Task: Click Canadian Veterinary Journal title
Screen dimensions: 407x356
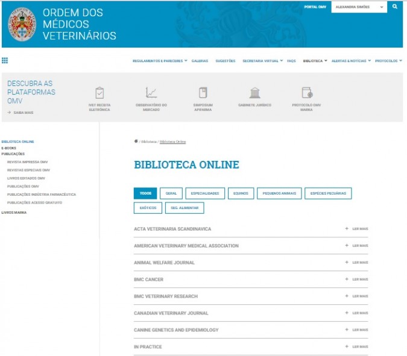Action: 171,313
